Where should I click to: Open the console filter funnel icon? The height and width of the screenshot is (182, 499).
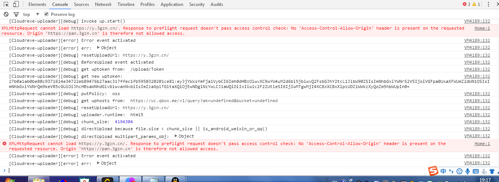[x=16, y=14]
